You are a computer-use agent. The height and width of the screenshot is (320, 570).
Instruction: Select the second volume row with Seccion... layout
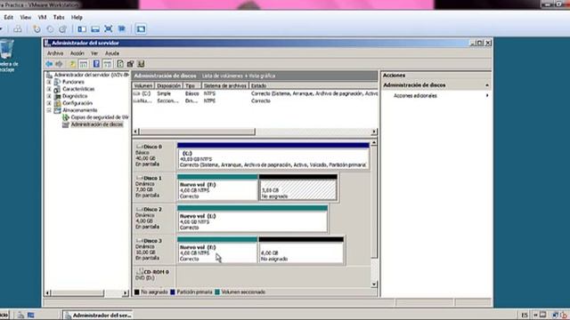(x=255, y=100)
